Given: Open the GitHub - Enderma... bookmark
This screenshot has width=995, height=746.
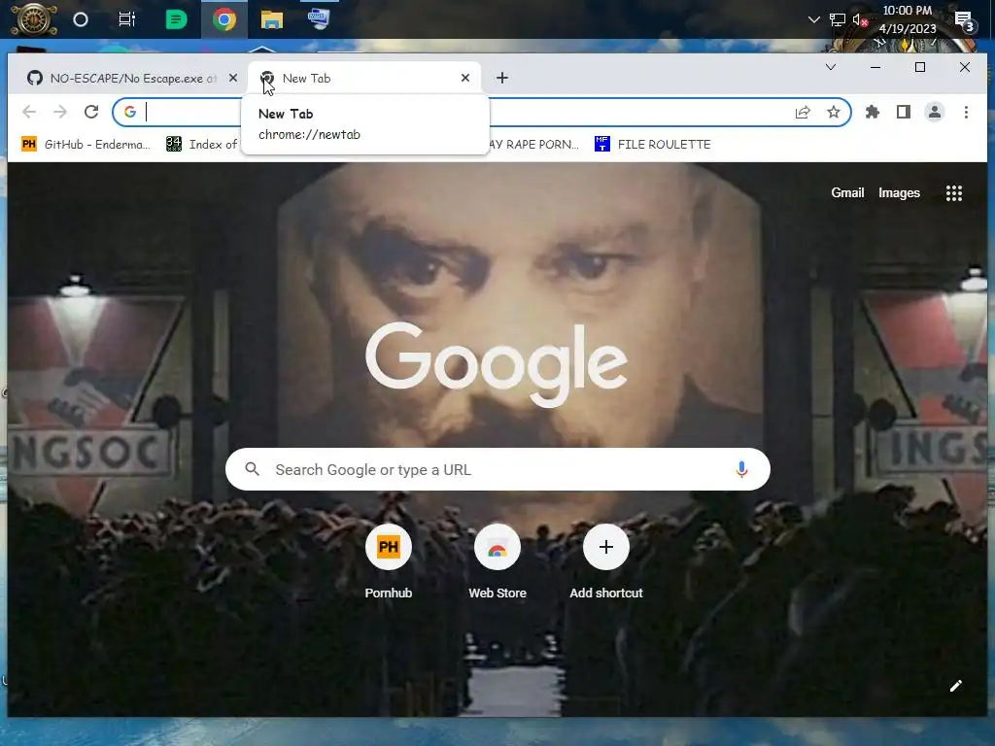Looking at the screenshot, I should 86,144.
